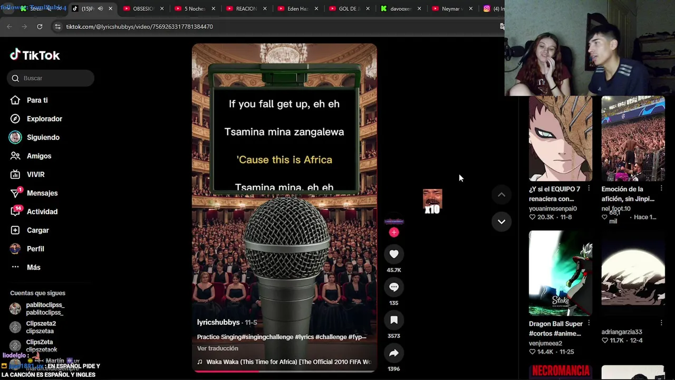
Task: Go to the next video with down chevron
Action: coord(502,222)
